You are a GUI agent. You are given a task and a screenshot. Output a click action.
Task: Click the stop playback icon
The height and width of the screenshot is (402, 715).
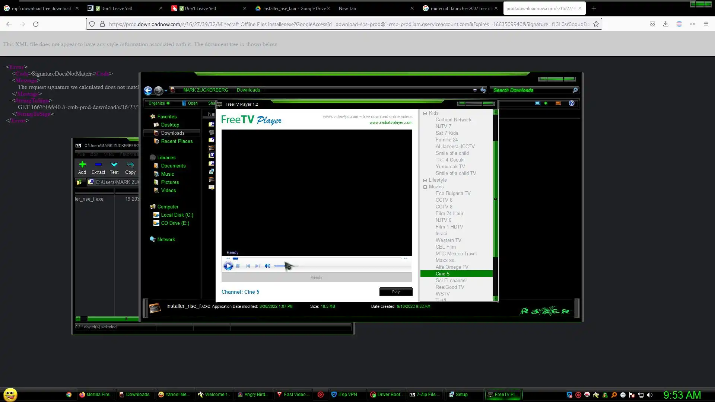tap(238, 266)
